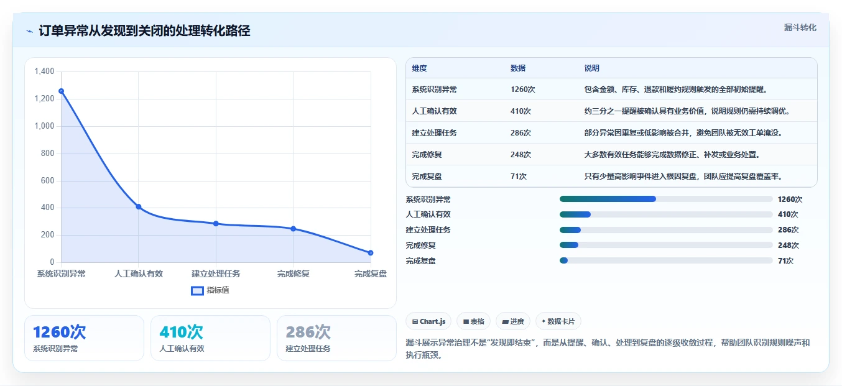
Task: Click the 说明 column header
Action: (x=592, y=68)
